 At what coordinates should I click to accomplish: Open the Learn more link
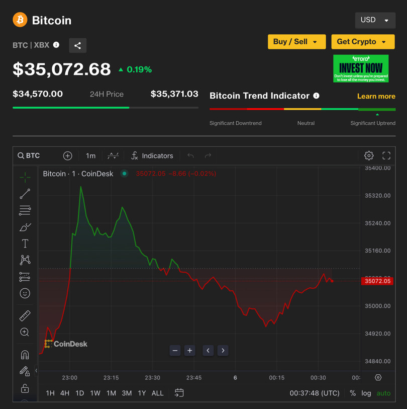376,96
